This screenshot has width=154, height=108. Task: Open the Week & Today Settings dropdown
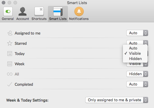tap(117, 100)
